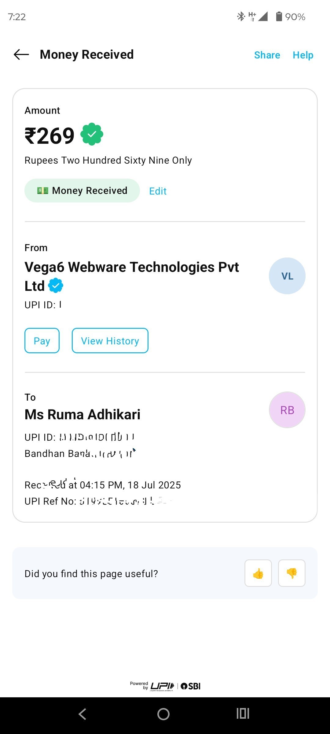Tap Android back navigation button
330x734 pixels.
coord(82,714)
